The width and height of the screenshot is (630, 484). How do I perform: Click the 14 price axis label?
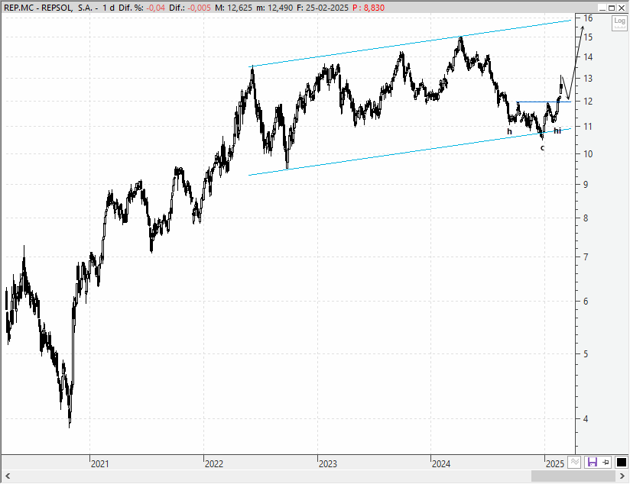click(x=588, y=57)
